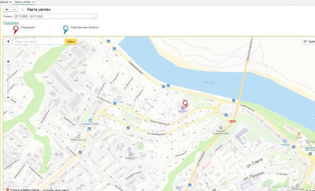Image resolution: width=315 pixels, height=191 pixels.
Task: Click bus stop icon near ул. Нежнова
Action: tap(80, 153)
